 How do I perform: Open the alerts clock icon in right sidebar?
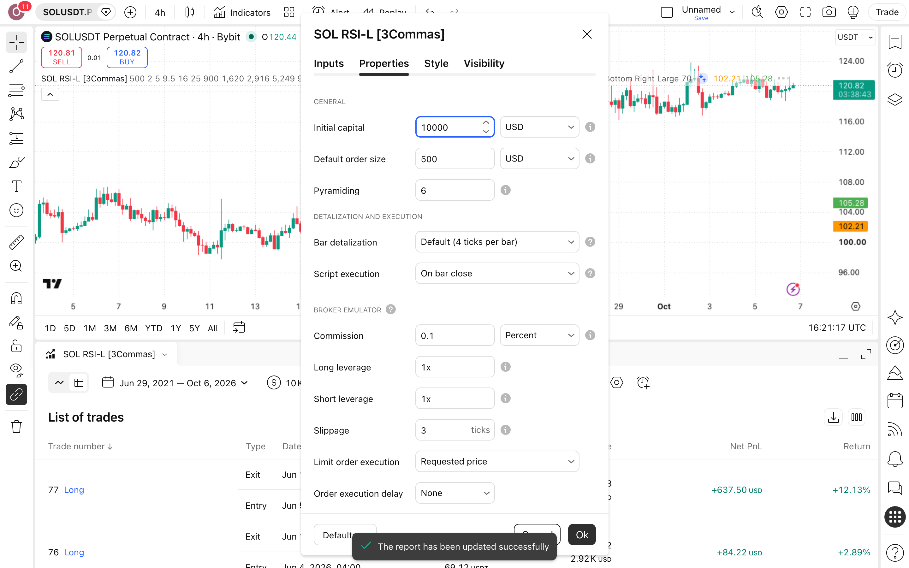[895, 70]
